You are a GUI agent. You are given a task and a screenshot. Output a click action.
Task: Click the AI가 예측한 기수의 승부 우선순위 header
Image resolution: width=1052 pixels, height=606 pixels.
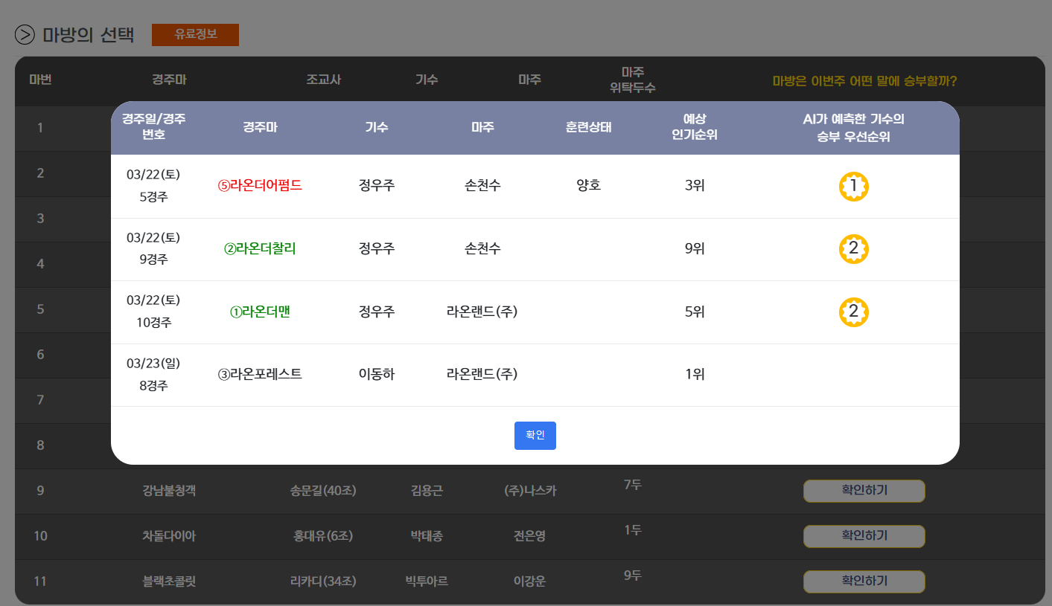click(x=853, y=128)
